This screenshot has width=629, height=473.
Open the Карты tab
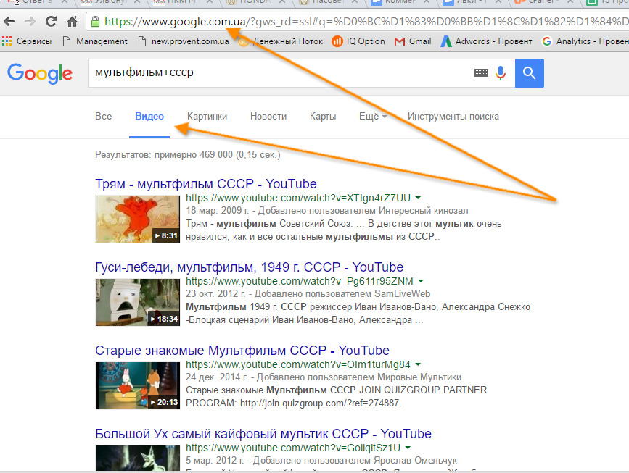pos(323,116)
